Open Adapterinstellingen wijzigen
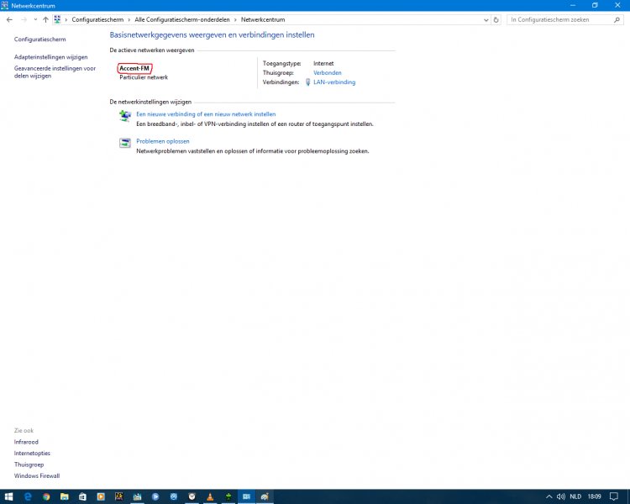 click(50, 57)
